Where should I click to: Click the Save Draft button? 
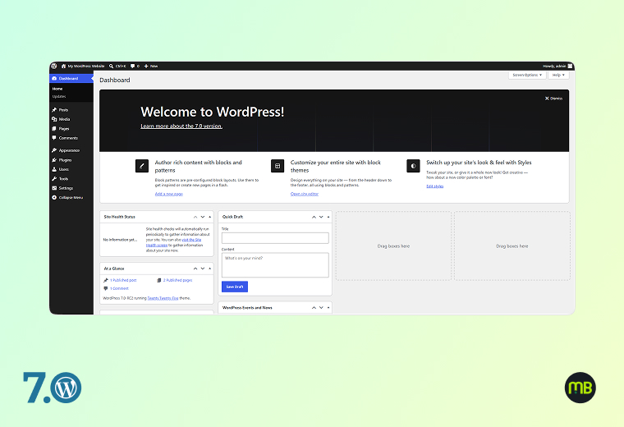pos(235,287)
